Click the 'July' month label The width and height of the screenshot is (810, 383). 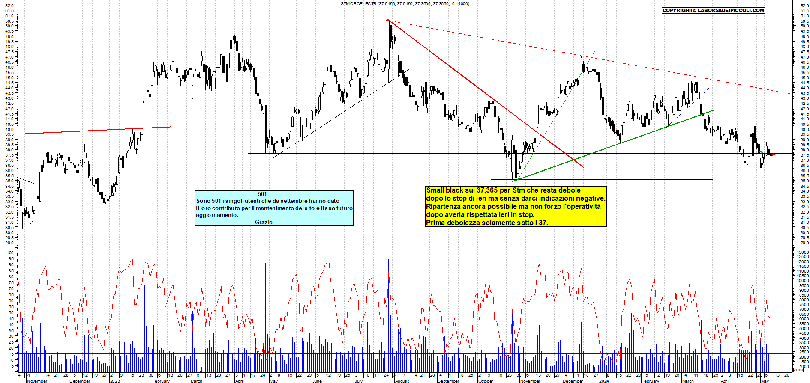point(359,381)
